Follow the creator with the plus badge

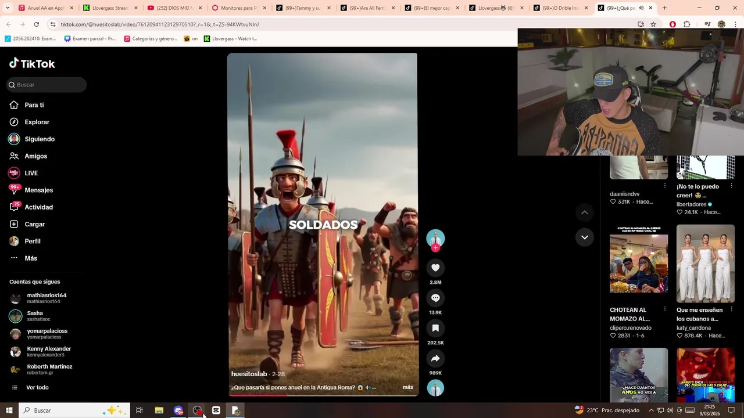pos(435,248)
